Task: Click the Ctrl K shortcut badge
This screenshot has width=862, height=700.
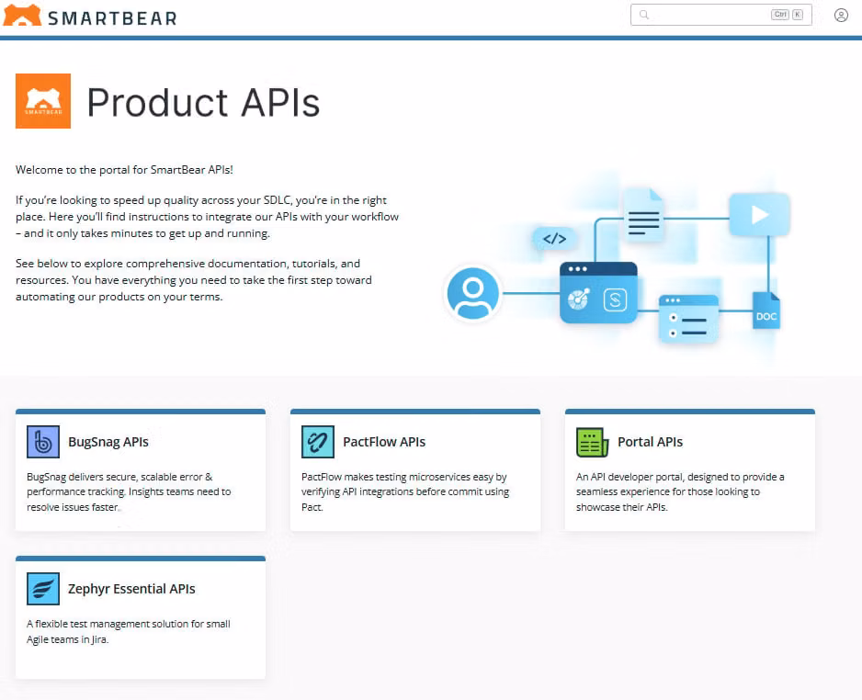Action: coord(787,15)
